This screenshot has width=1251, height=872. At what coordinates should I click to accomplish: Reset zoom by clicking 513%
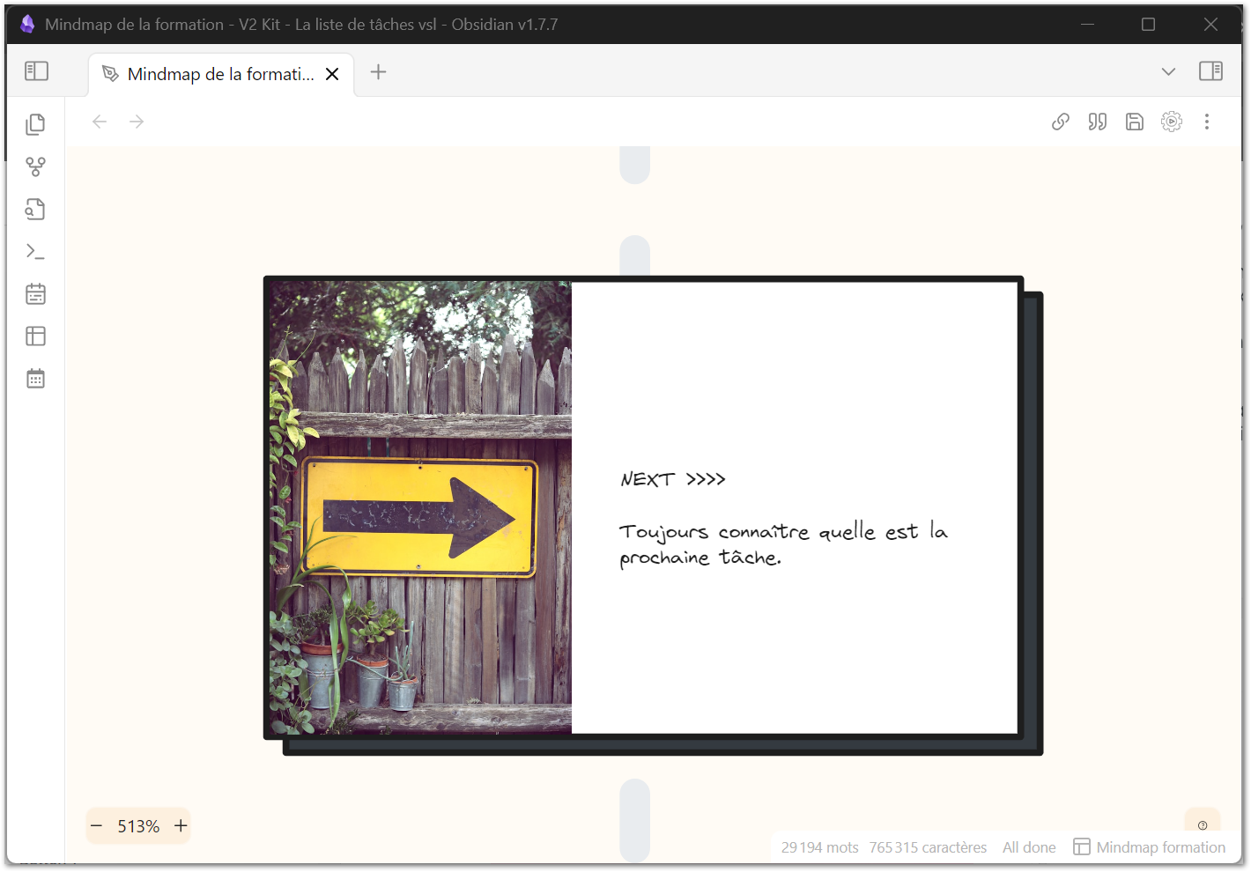138,826
